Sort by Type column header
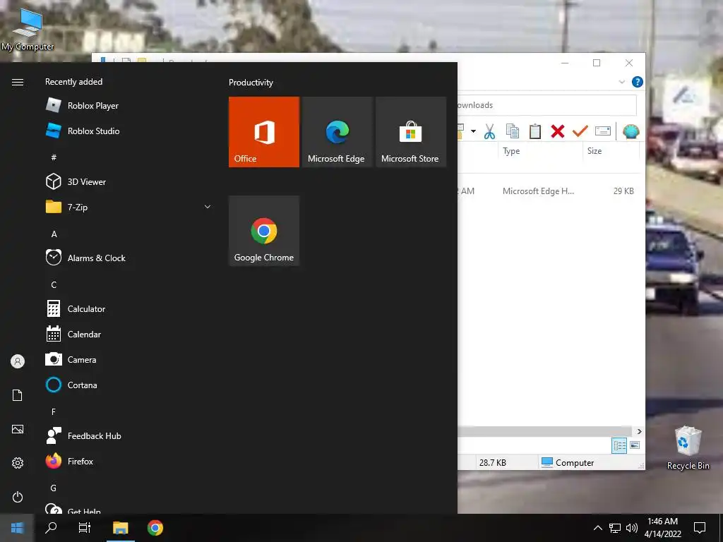This screenshot has height=542, width=723. point(540,151)
